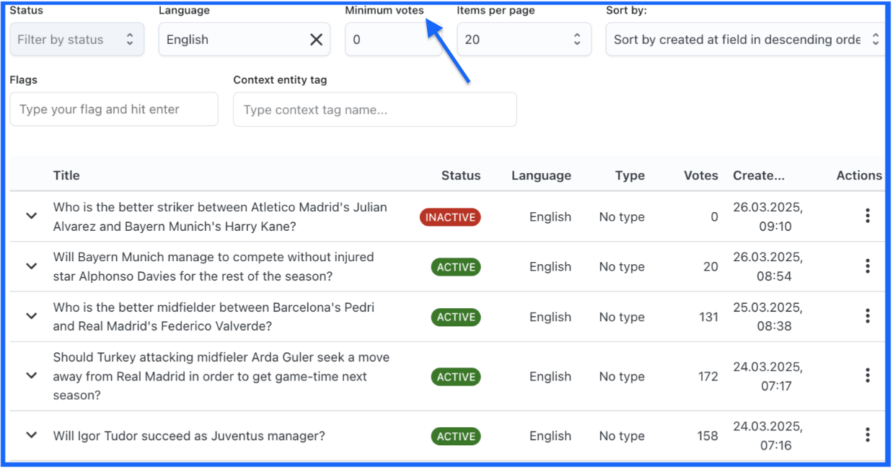Expand the Igor Tudor Juventus row
Screen dimensions: 893x469
click(x=31, y=435)
